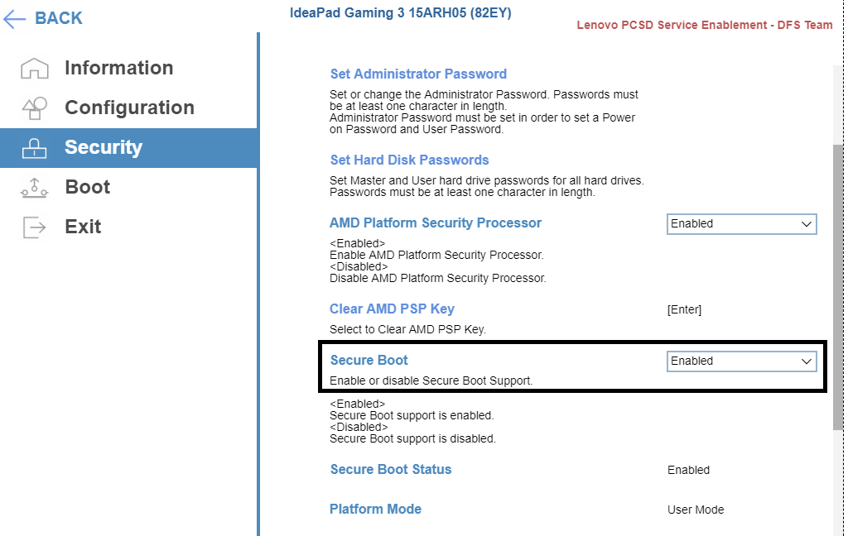The width and height of the screenshot is (848, 536).
Task: Click arrow of AMD Platform Security dropdown
Action: [806, 224]
